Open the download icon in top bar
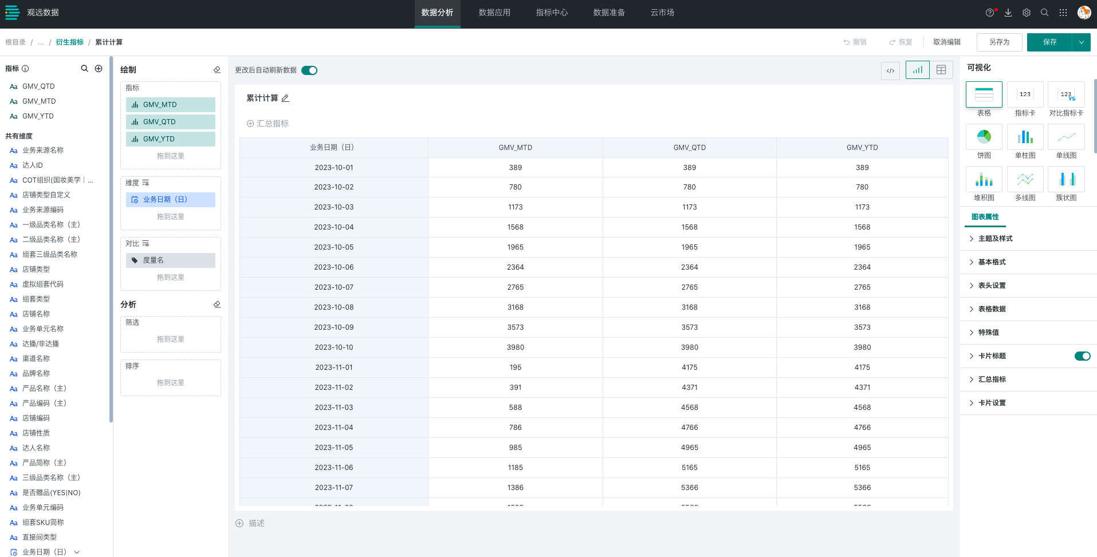 click(x=1008, y=13)
